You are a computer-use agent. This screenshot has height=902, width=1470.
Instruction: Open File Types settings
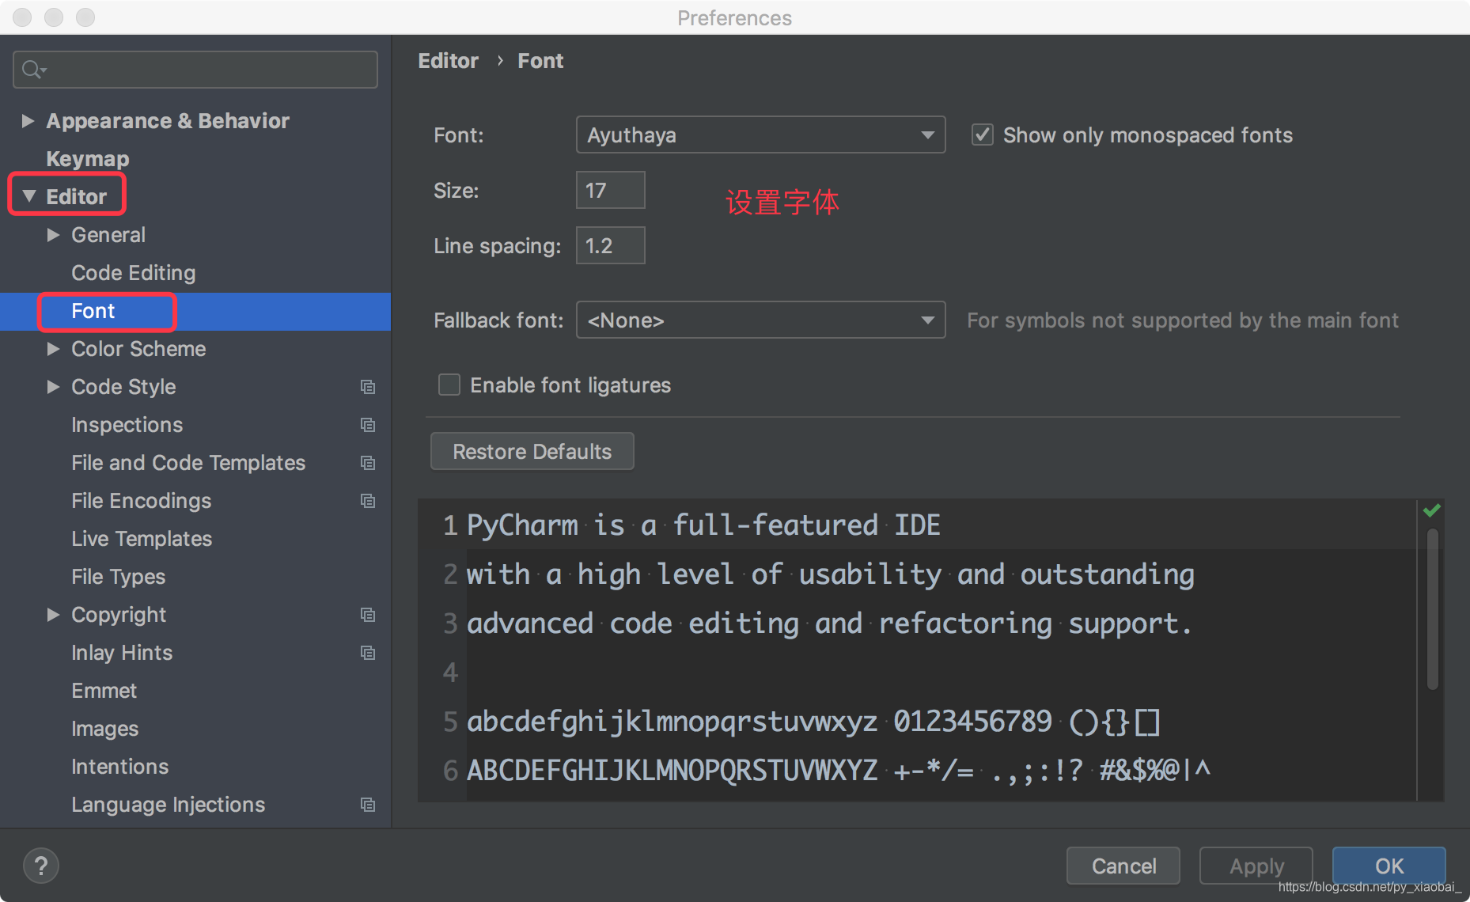pos(118,577)
